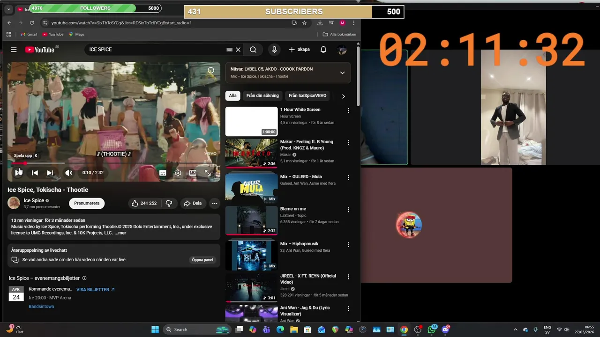The image size is (600, 337).
Task: Click the address bar URL
Action: coord(121,22)
